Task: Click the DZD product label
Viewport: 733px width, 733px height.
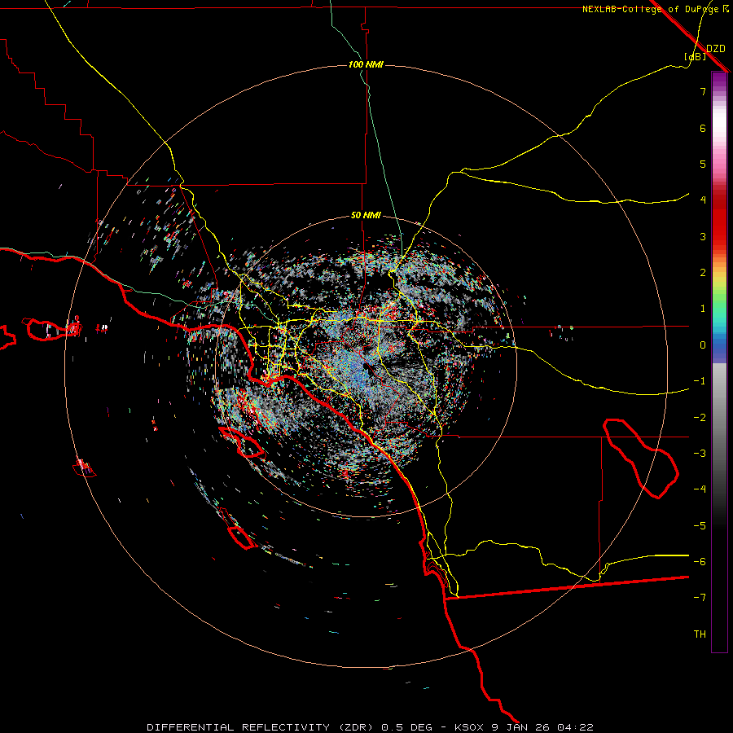Action: coord(716,49)
